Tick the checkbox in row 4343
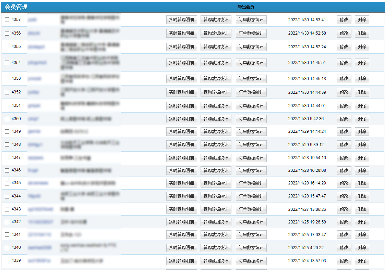This screenshot has height=270, width=385. tap(7, 209)
